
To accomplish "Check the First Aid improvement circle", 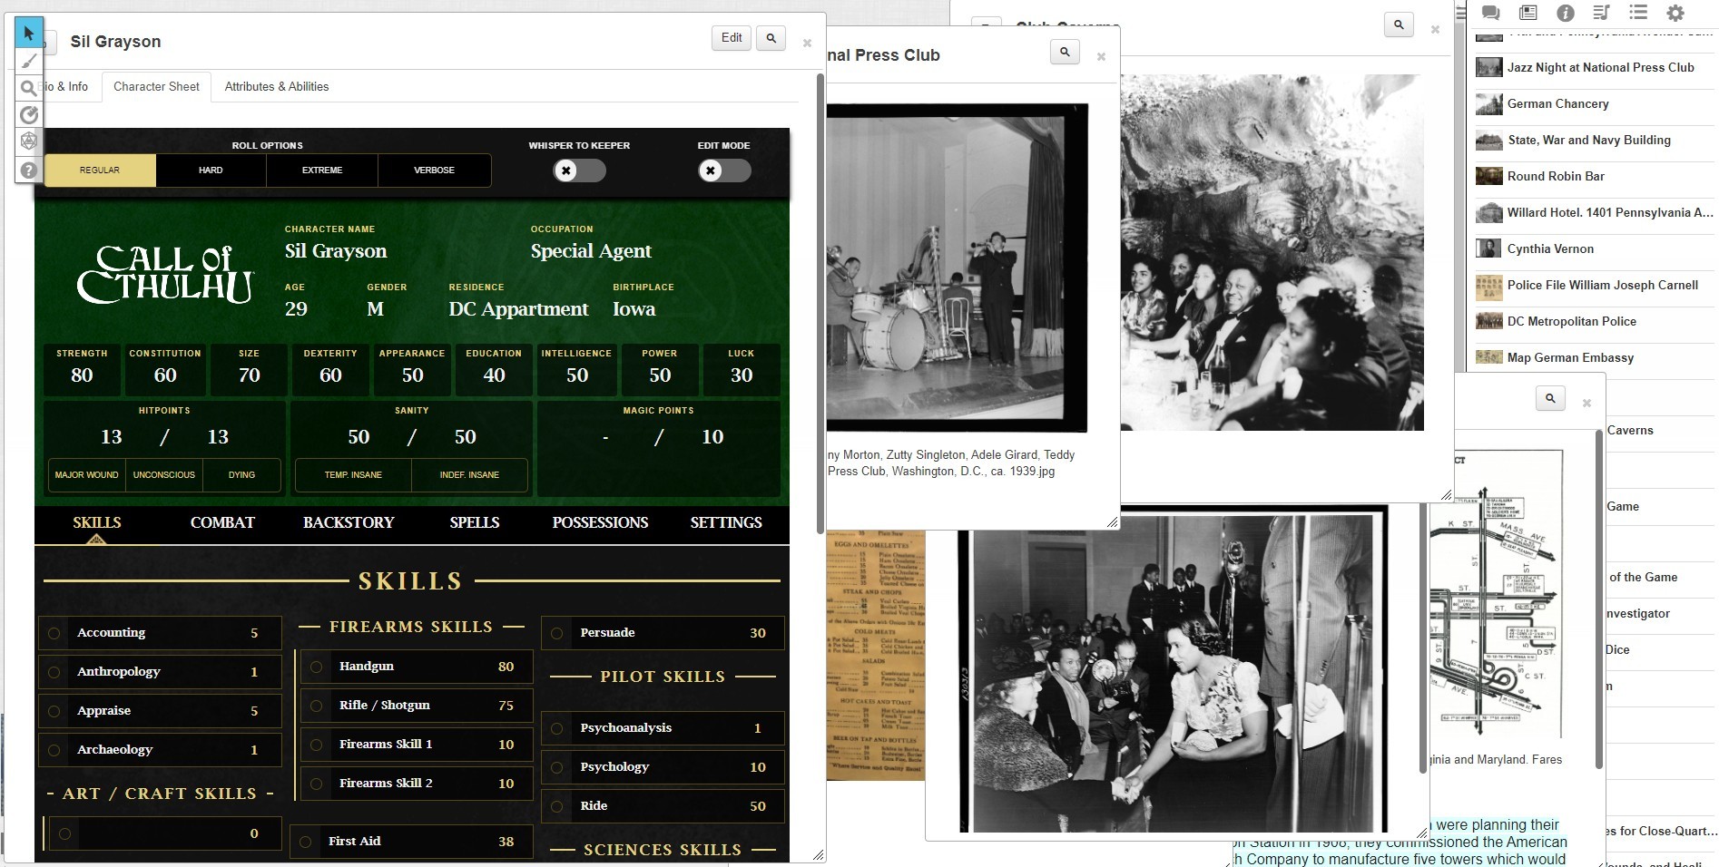I will point(305,842).
